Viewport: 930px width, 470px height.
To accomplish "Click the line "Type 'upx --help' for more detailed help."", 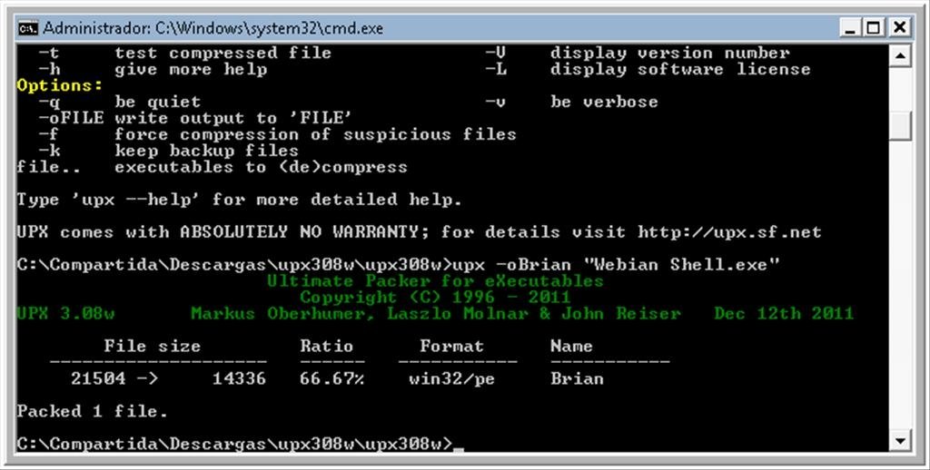I will coord(239,200).
